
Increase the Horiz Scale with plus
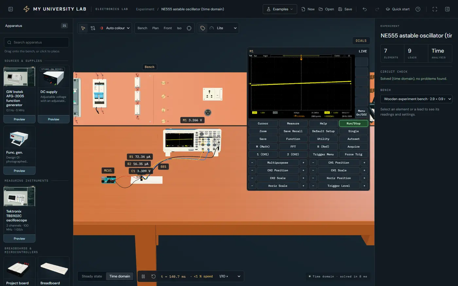point(303,186)
